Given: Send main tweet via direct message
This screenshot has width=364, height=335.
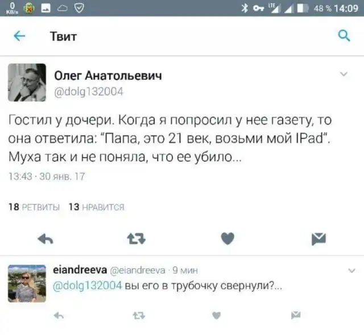Looking at the screenshot, I should point(318,239).
